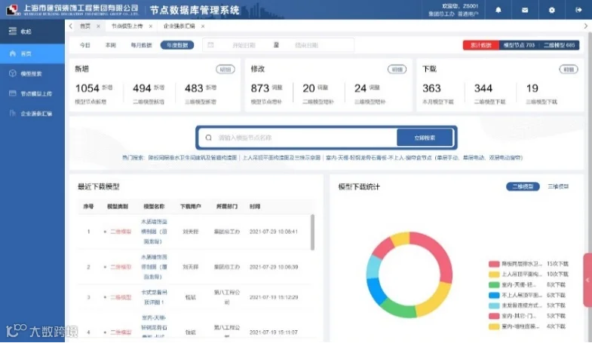Image resolution: width=592 pixels, height=343 pixels.
Task: Switch to the node model upload tab
Action: (x=127, y=26)
